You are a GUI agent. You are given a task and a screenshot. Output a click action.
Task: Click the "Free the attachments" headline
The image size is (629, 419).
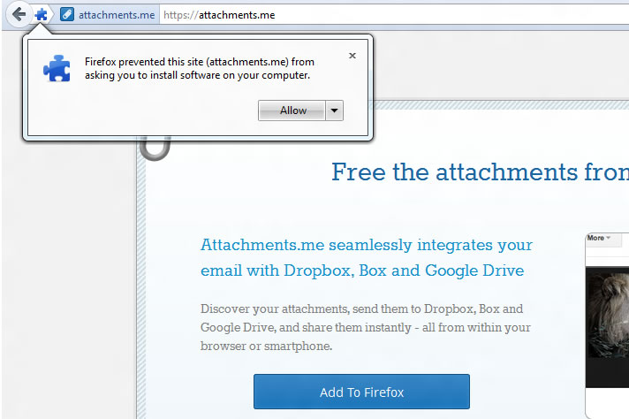click(480, 171)
